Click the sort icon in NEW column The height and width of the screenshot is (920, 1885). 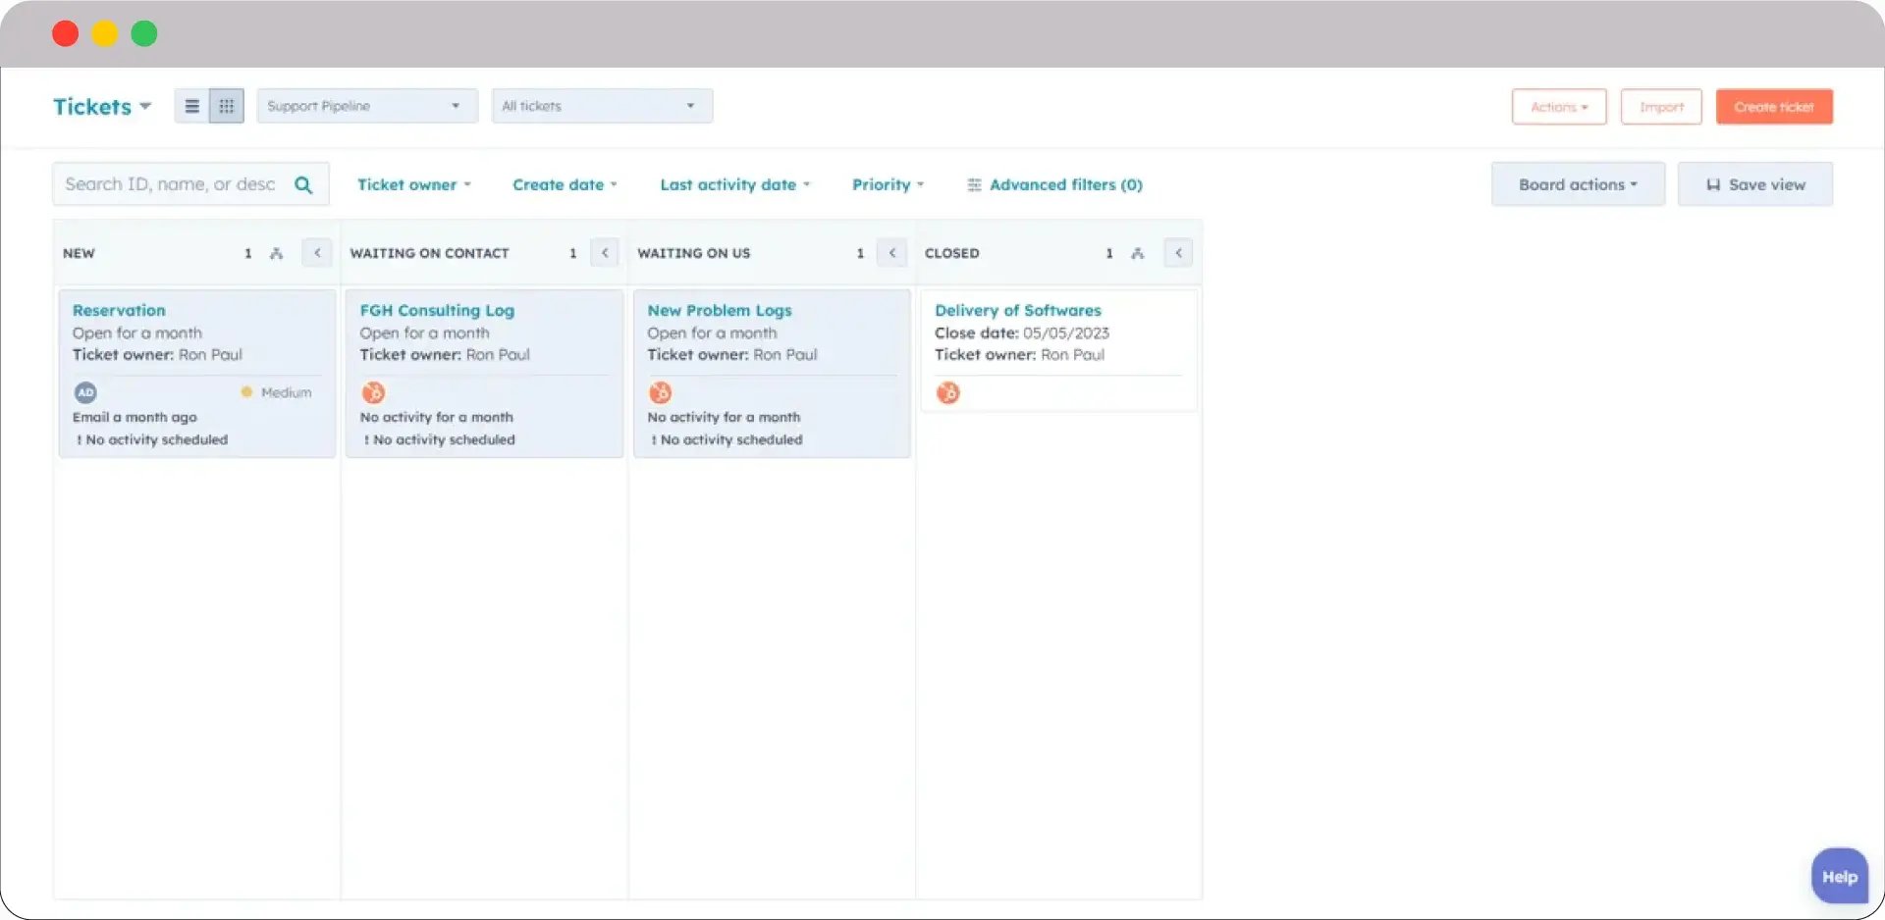pyautogui.click(x=277, y=252)
